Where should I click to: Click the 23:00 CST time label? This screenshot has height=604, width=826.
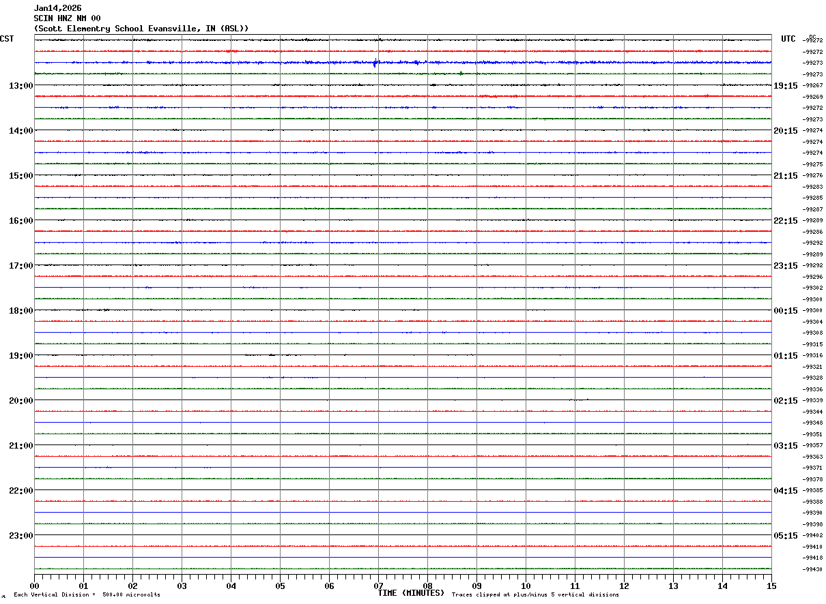click(x=20, y=536)
